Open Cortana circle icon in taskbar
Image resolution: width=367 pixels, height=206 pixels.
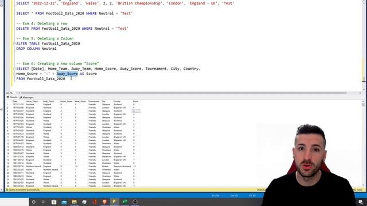point(34,202)
